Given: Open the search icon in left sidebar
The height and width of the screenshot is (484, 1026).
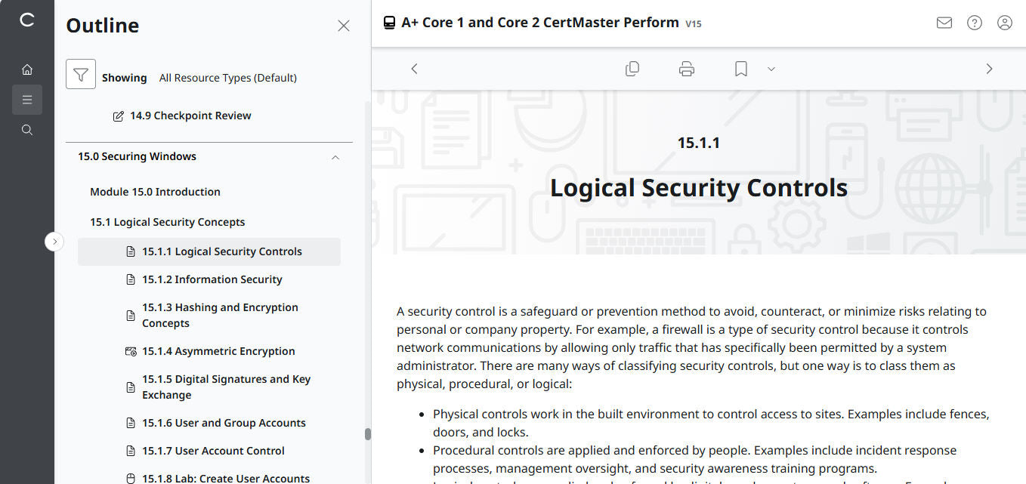Looking at the screenshot, I should (x=27, y=130).
